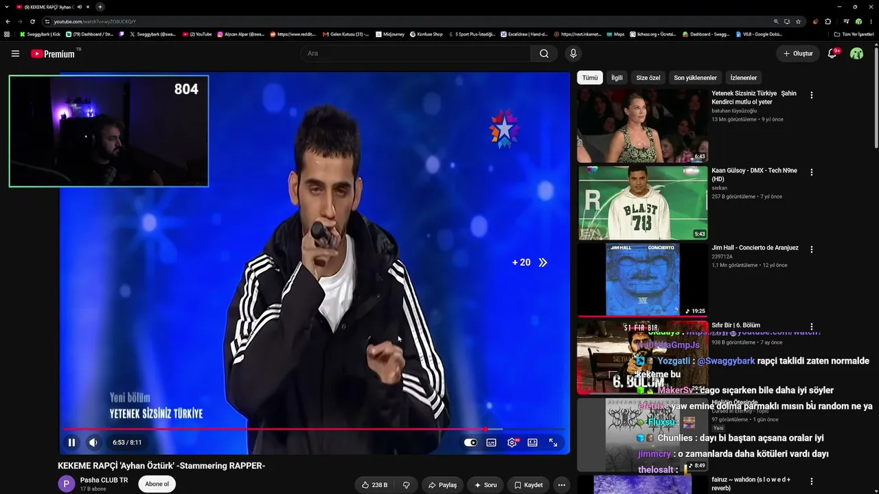Seek on the red video progress bar
The width and height of the screenshot is (879, 494).
click(x=315, y=430)
